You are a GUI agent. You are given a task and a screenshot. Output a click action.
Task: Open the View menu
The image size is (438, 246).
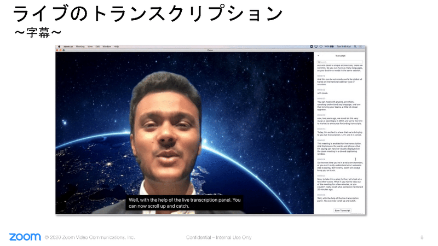click(90, 46)
